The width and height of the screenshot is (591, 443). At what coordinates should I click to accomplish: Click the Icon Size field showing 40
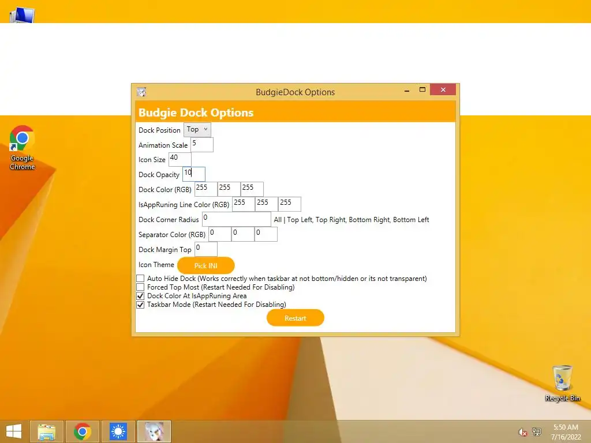[x=180, y=159]
